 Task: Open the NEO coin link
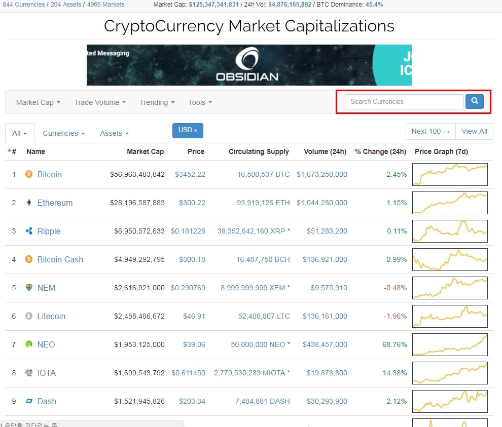46,344
